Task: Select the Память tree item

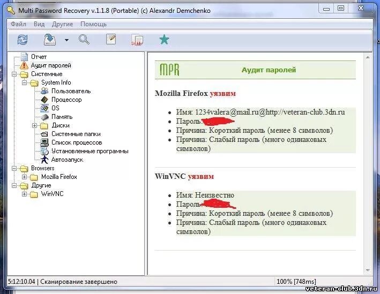Action: pyautogui.click(x=62, y=117)
